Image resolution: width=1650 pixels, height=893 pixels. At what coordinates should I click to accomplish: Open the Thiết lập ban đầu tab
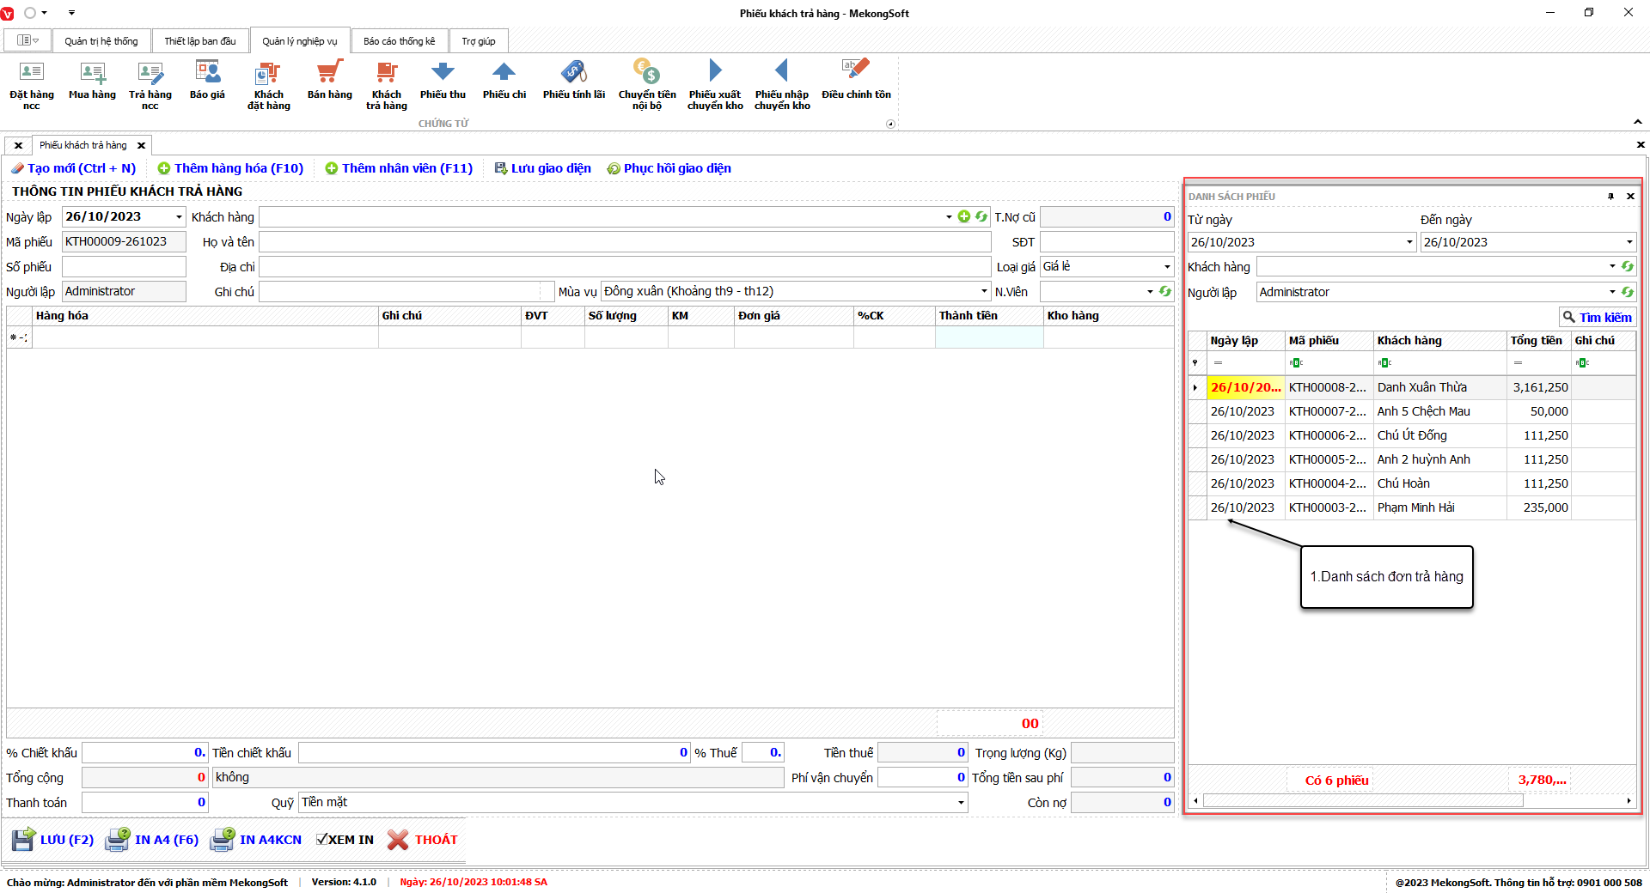(199, 41)
